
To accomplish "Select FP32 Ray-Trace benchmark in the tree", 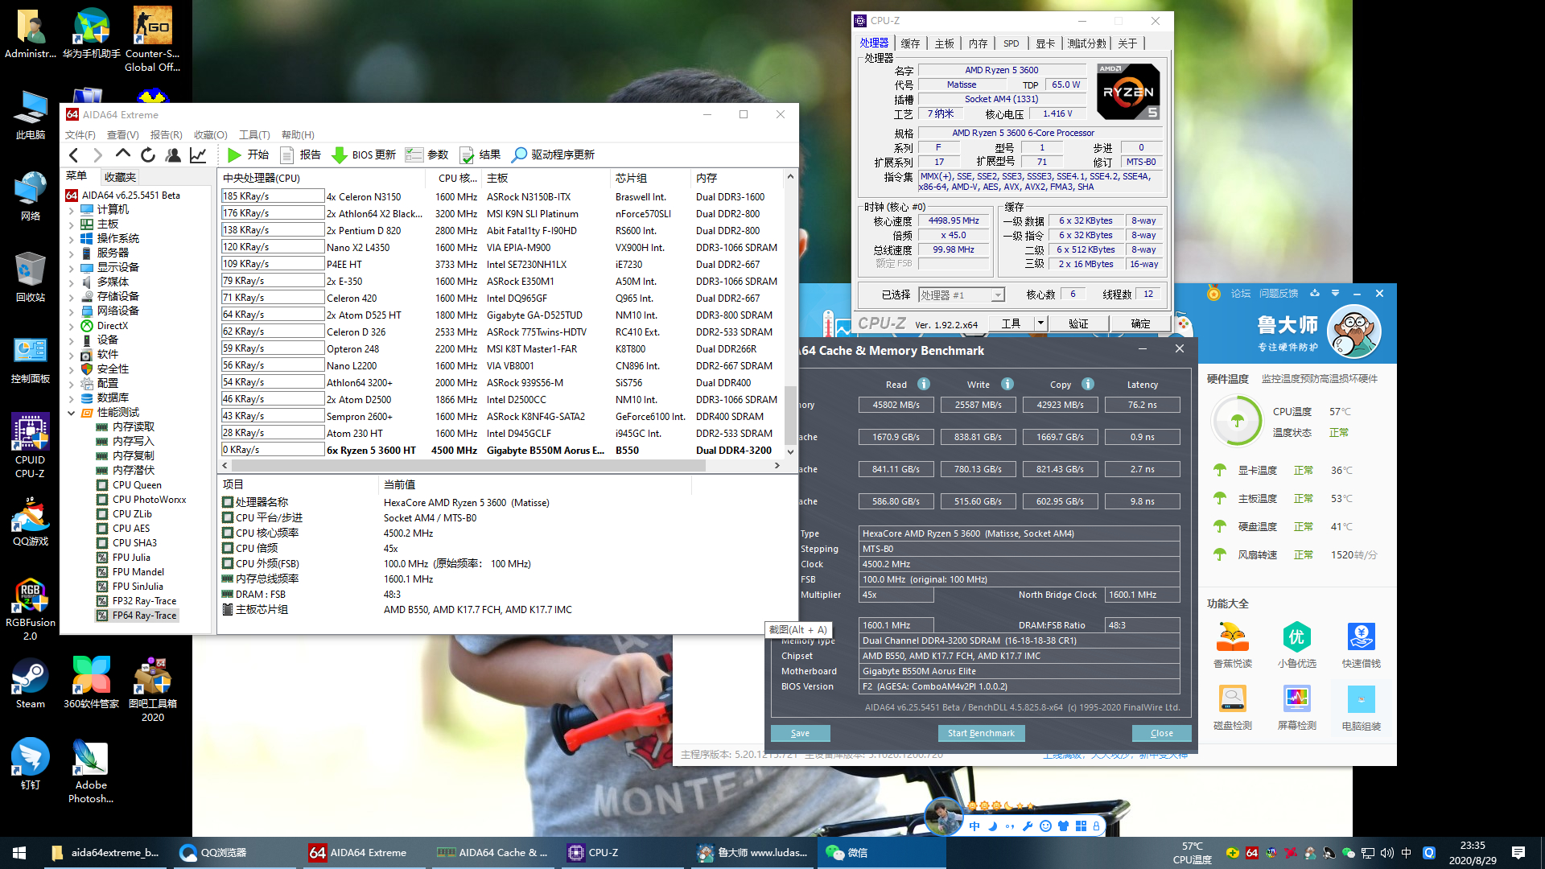I will point(144,600).
